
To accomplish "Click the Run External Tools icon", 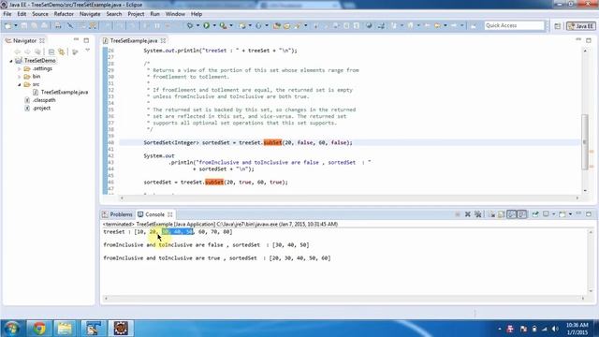I will click(223, 25).
